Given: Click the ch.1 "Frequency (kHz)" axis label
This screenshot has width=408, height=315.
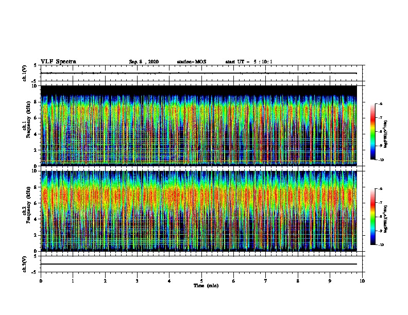Looking at the screenshot, I should coord(28,119).
